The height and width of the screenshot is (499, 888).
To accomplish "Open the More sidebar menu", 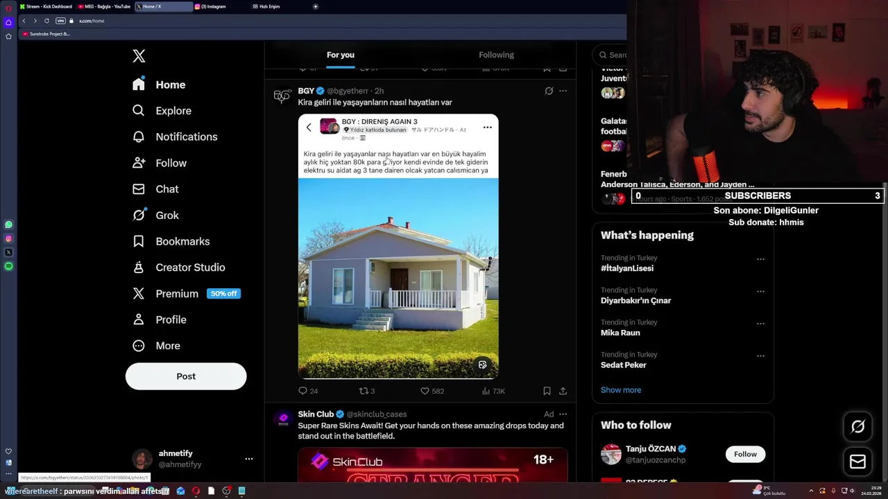I will [156, 346].
